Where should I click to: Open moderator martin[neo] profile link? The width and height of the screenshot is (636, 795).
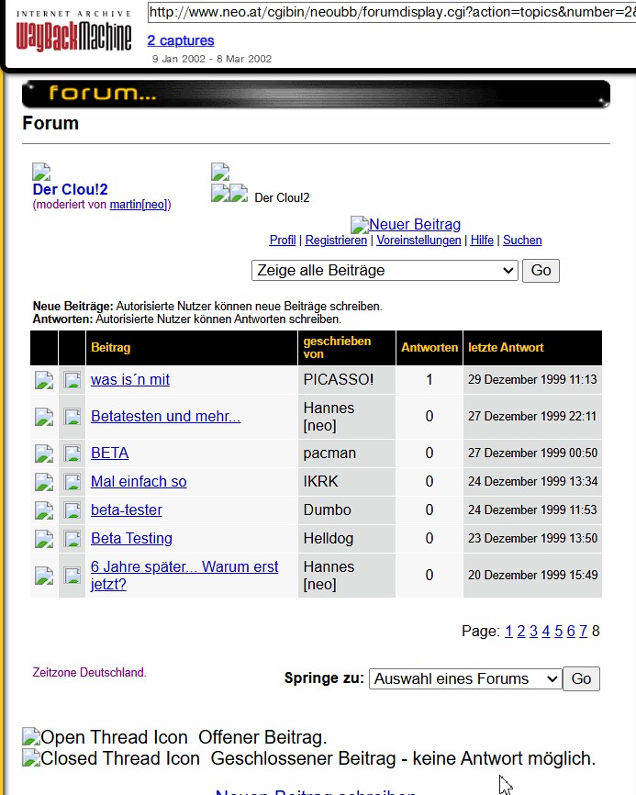[139, 205]
